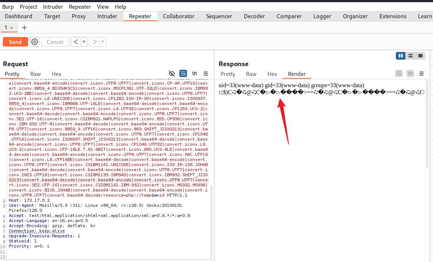Close Repeater tab 1

click(12, 28)
